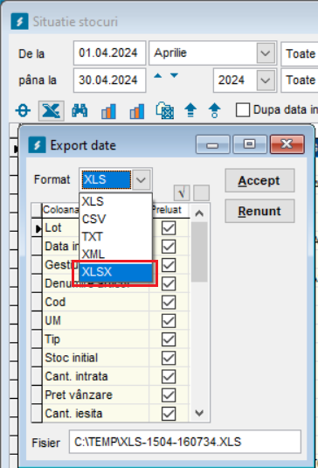Click the second bar chart icon
This screenshot has height=468, width=318.
click(x=137, y=111)
